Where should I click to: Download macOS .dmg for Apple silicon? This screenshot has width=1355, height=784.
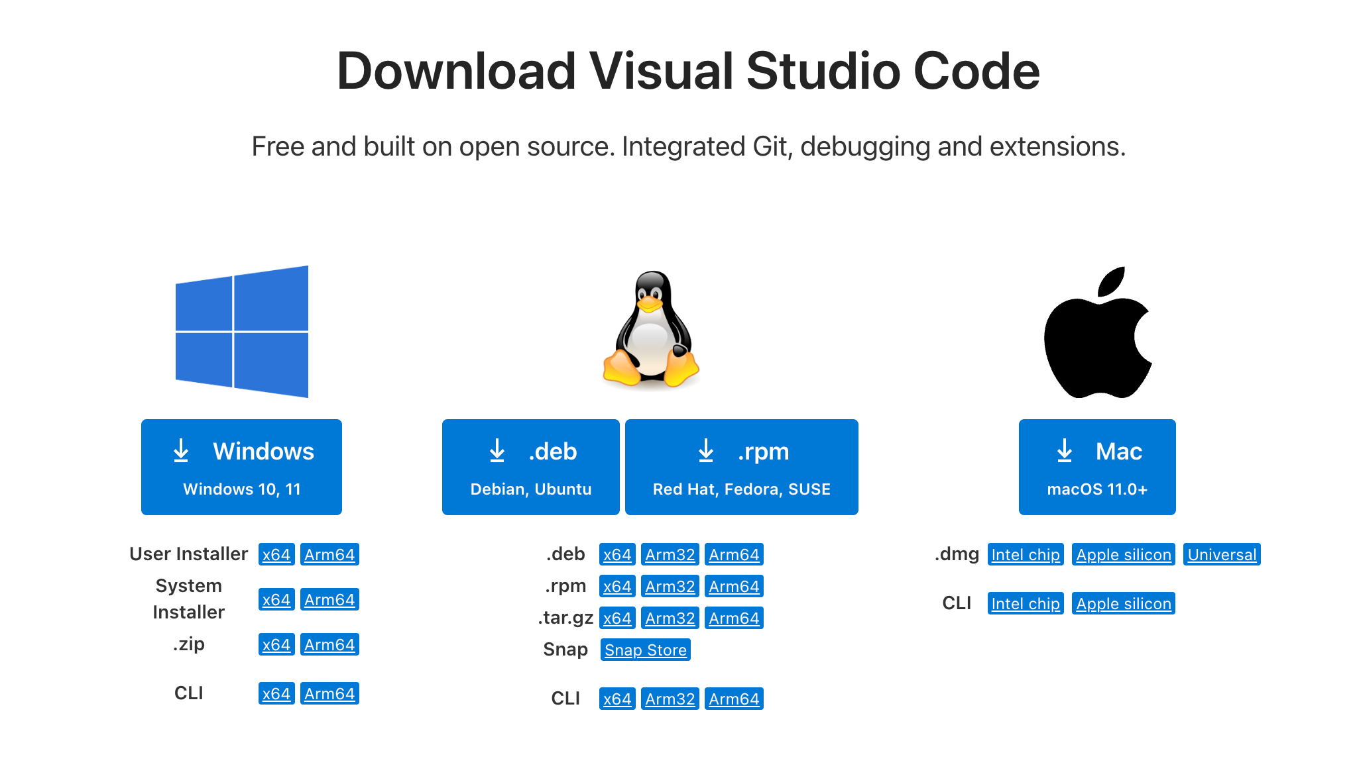point(1124,554)
